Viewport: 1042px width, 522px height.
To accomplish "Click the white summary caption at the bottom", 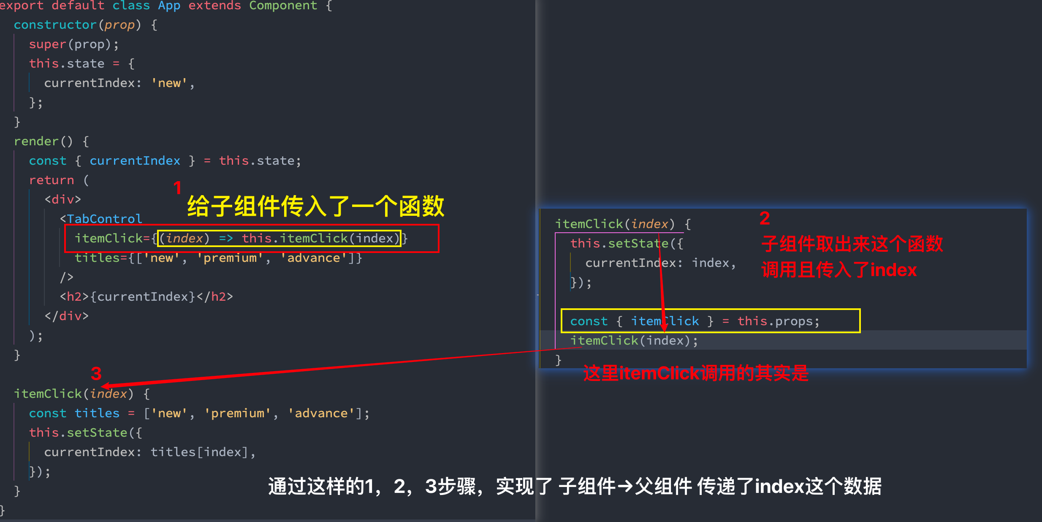I will tap(574, 487).
